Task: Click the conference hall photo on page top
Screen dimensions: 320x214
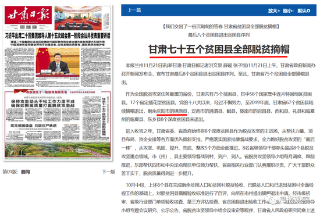Action: point(78,18)
